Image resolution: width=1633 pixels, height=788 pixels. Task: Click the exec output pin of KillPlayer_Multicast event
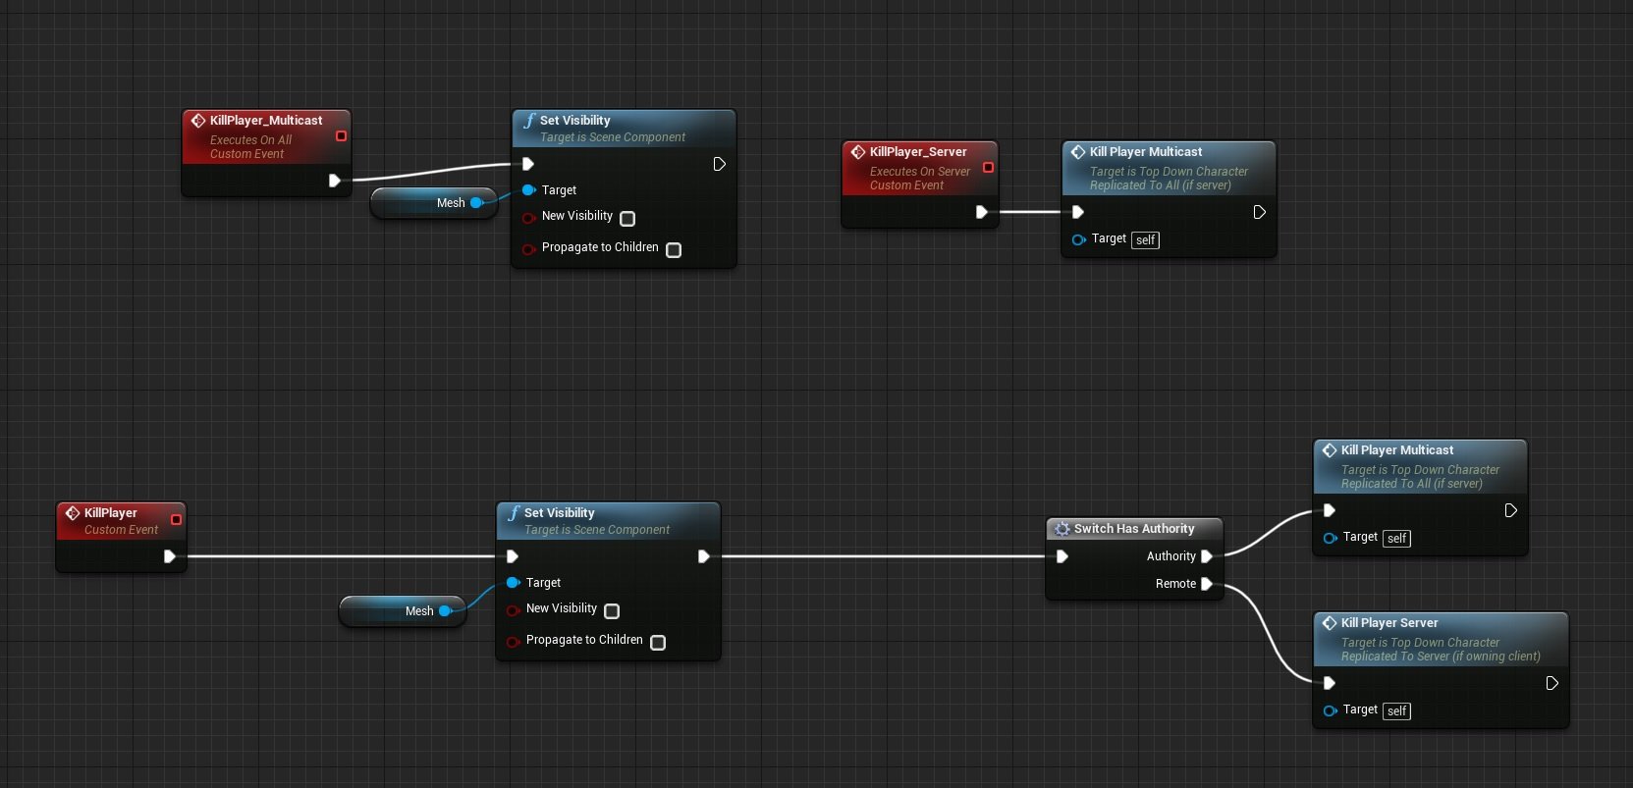pos(334,181)
